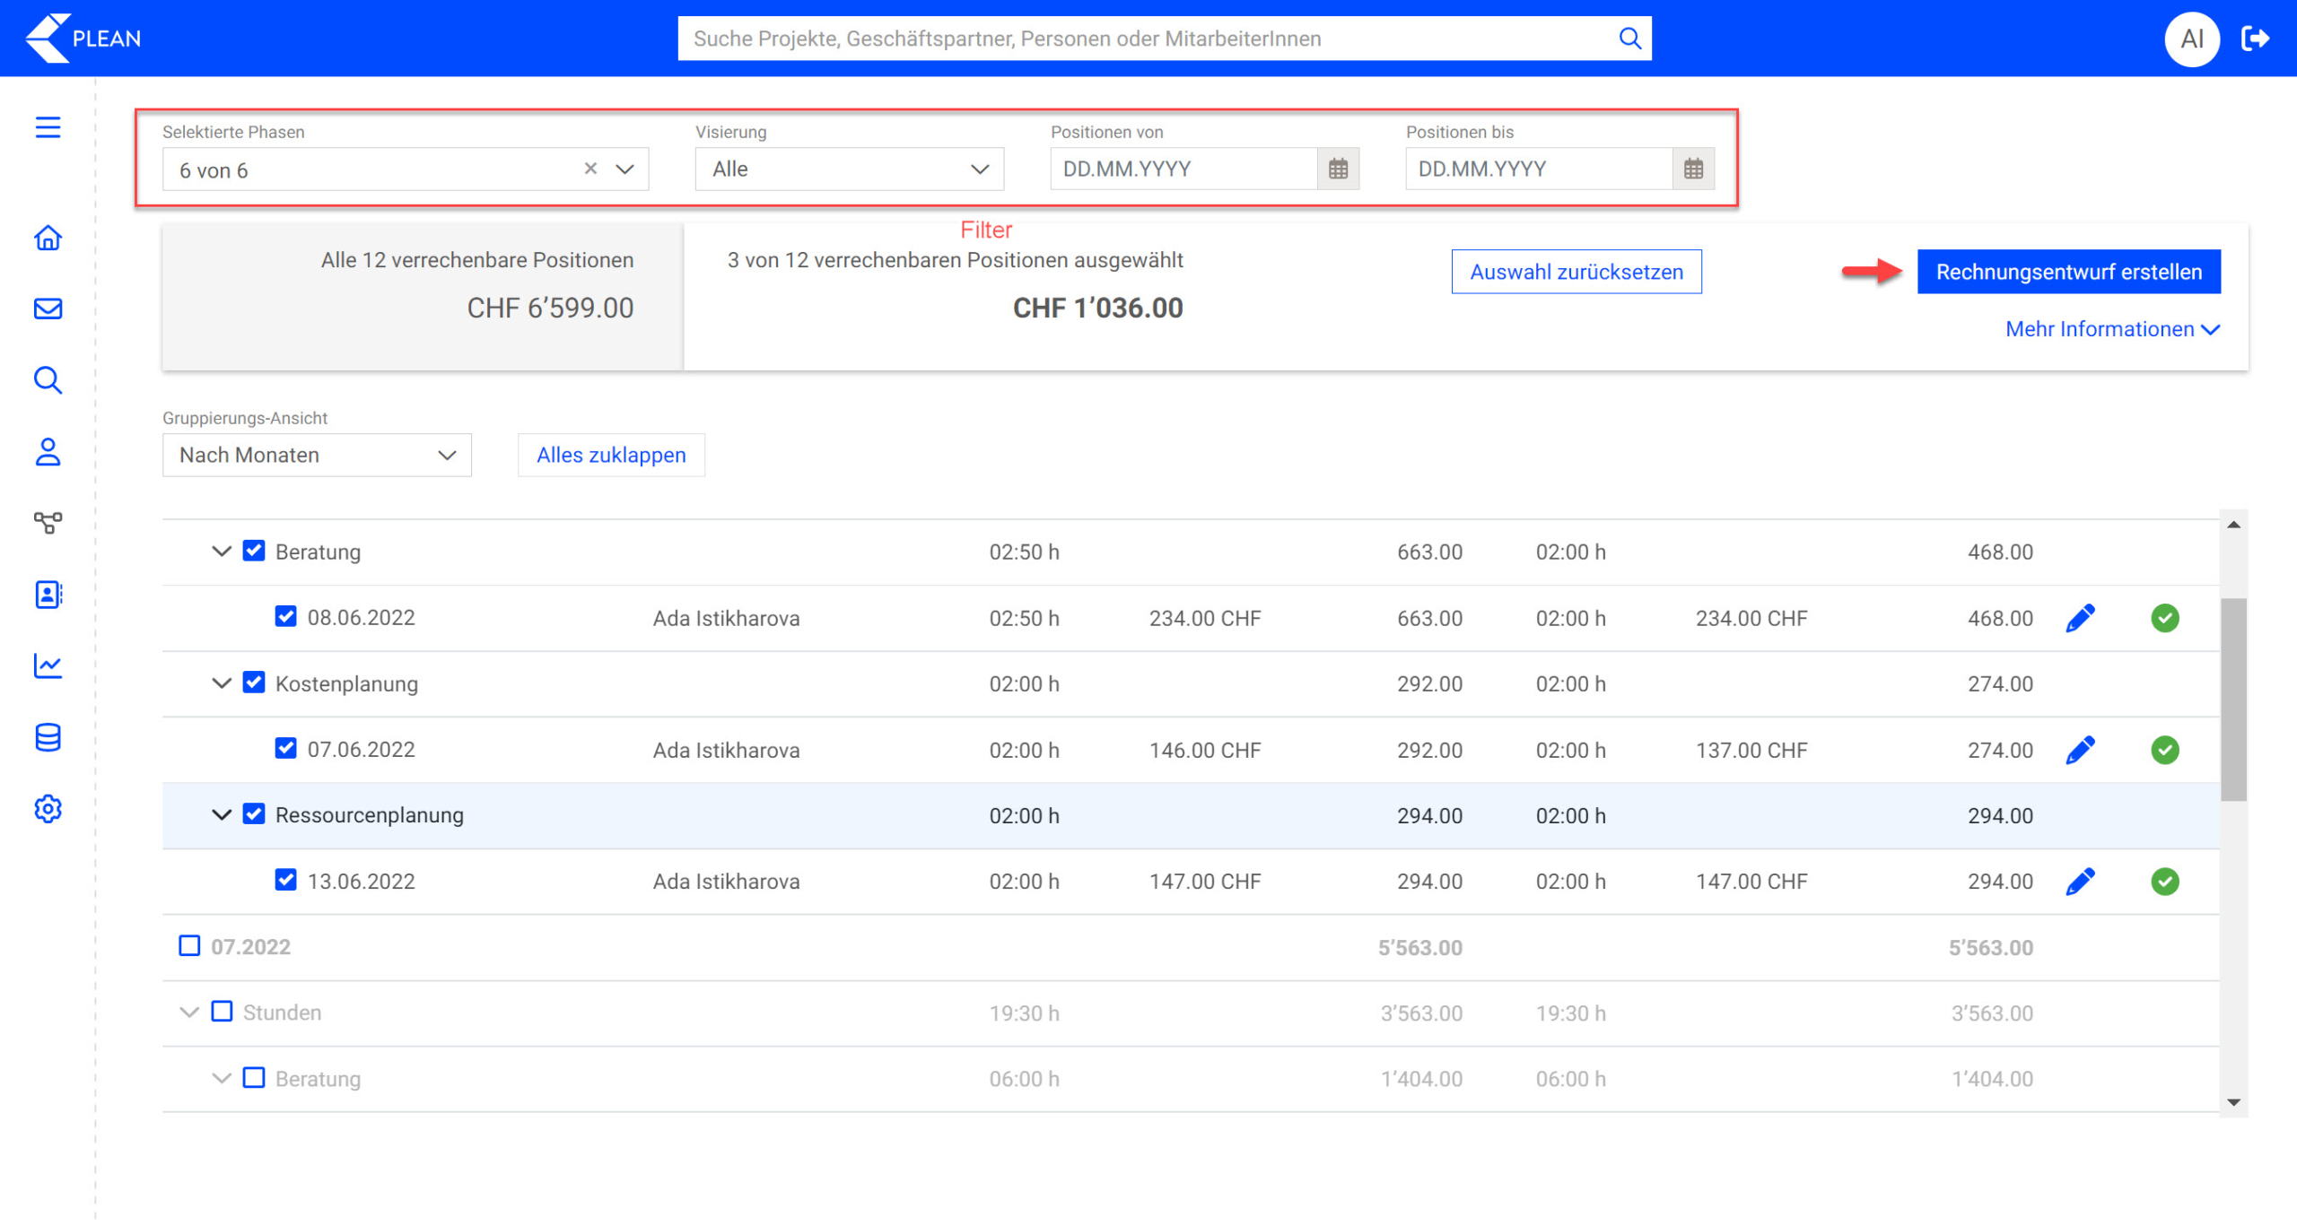Open Gruppierungs-Ansicht Nach Monaten dropdown
Viewport: 2297px width, 1226px height.
[316, 455]
